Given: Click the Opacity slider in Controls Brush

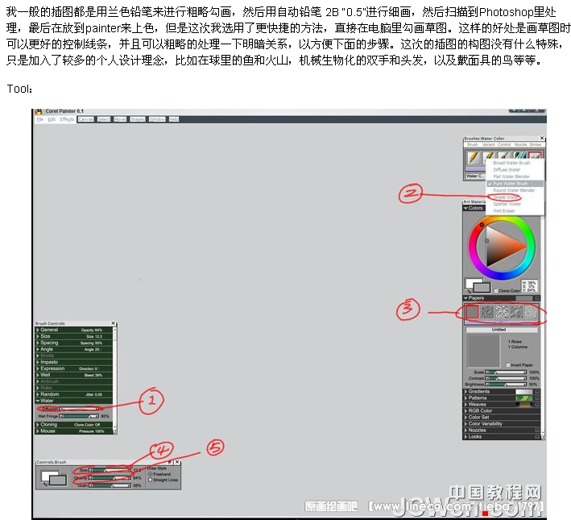Looking at the screenshot, I should click(110, 478).
